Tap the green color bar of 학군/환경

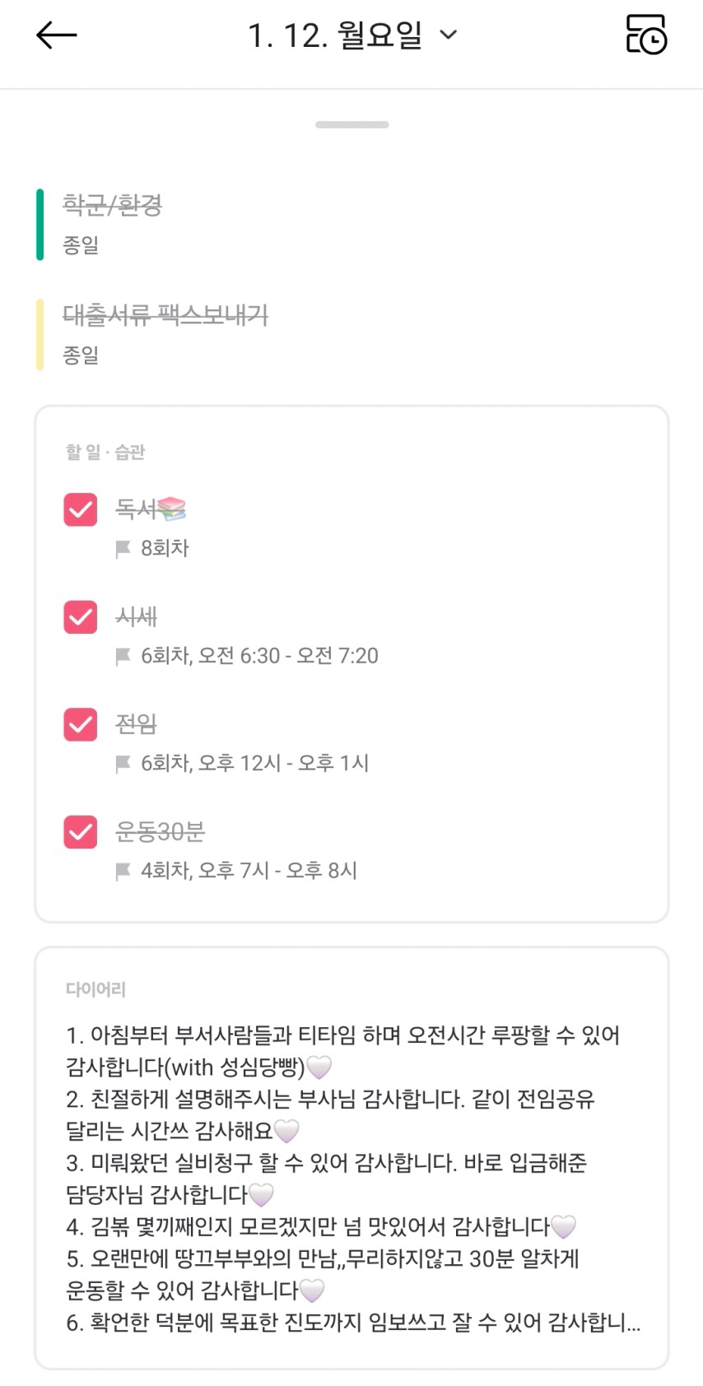[x=40, y=224]
